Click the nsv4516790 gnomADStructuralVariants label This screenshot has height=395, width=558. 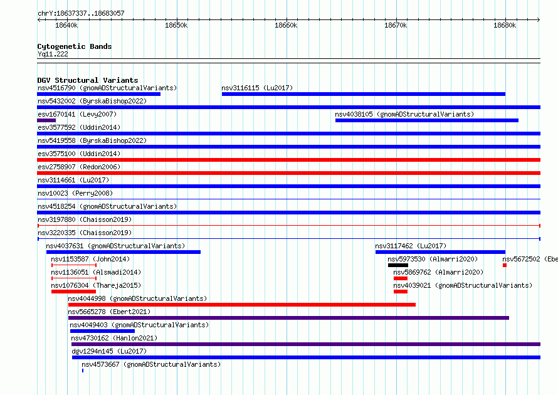pos(107,88)
